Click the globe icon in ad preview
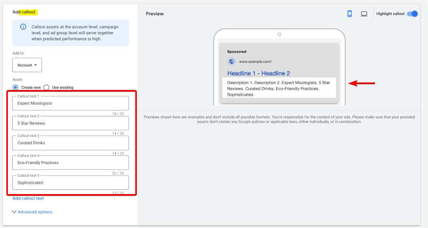Viewport: 428px width, 228px height. point(231,62)
